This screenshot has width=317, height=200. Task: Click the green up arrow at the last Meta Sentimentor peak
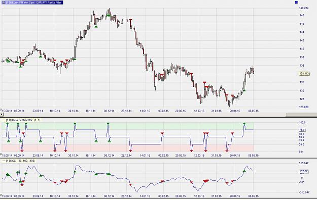[244, 123]
